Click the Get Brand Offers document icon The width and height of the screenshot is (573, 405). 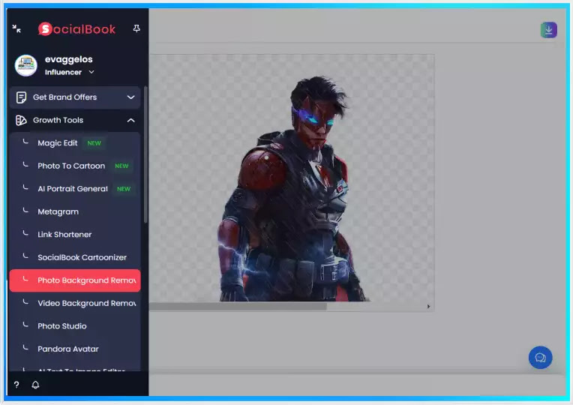(x=21, y=97)
